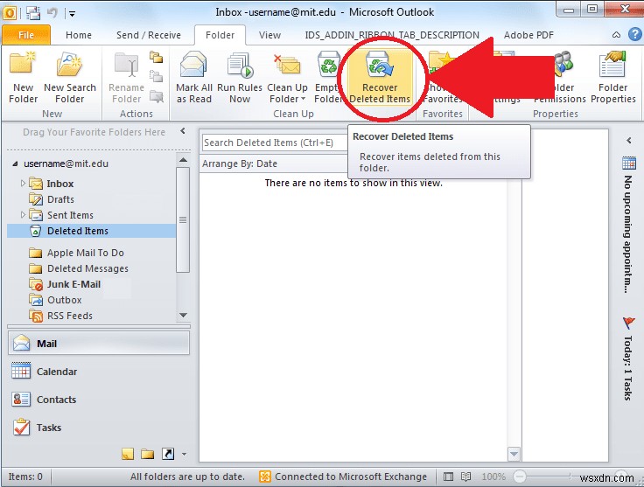Select the Inbox folder

59,184
